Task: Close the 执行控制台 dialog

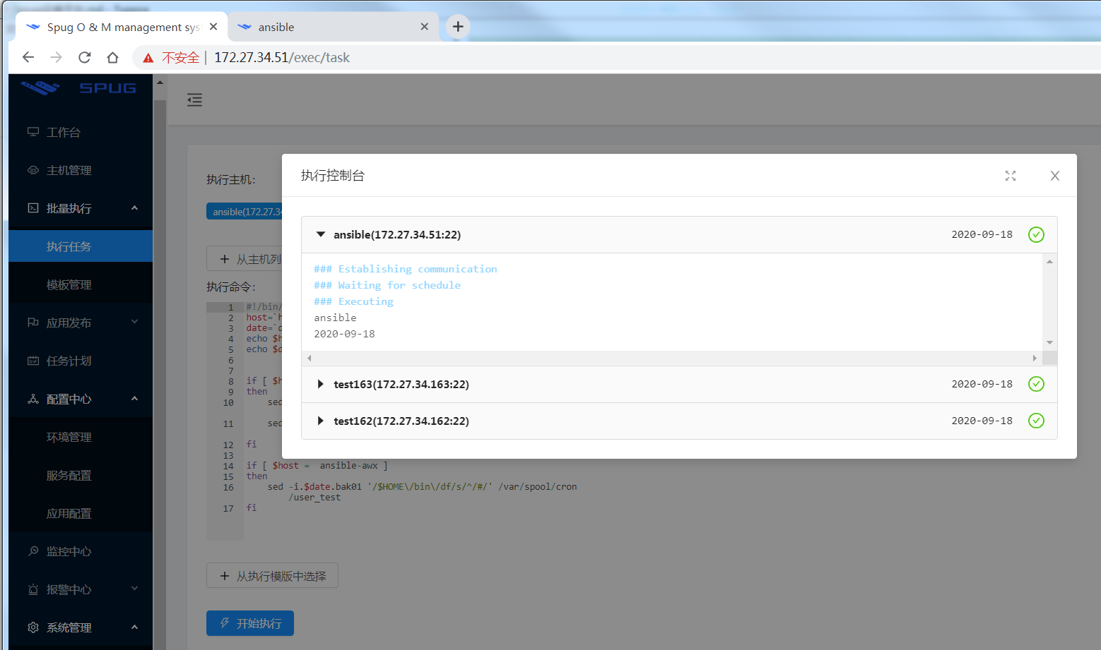Action: tap(1055, 176)
